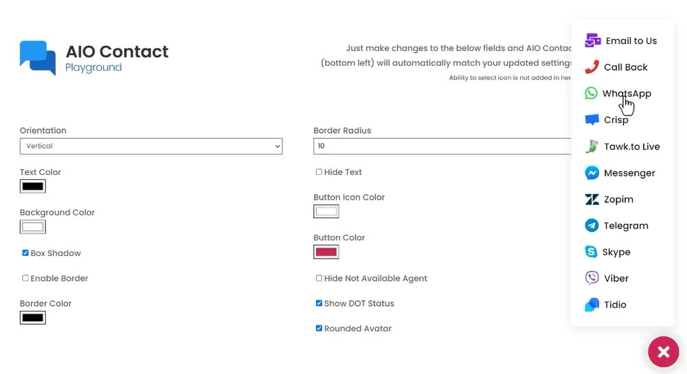The image size is (687, 374).
Task: Close the contact widget with red X button
Action: click(664, 351)
